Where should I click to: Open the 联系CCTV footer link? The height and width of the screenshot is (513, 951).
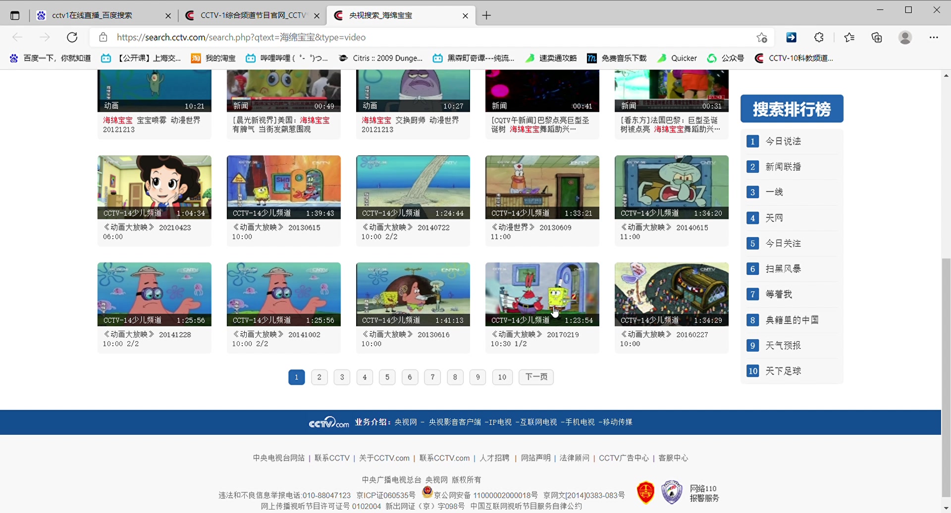click(332, 458)
